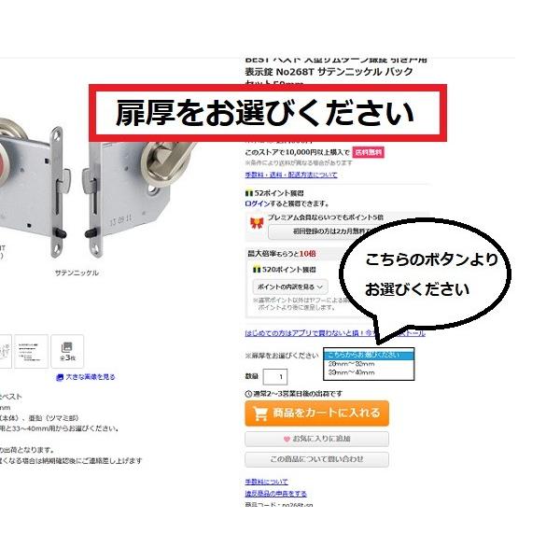Click the 送料無料 pink badge
This screenshot has width=560, height=560.
click(x=369, y=152)
